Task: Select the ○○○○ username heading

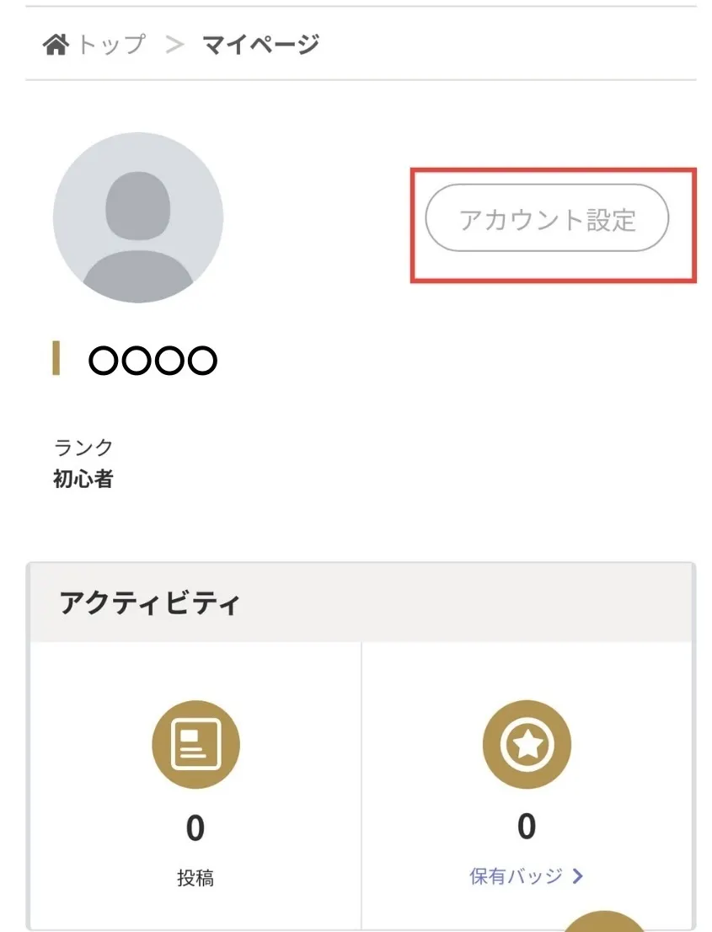Action: point(153,360)
